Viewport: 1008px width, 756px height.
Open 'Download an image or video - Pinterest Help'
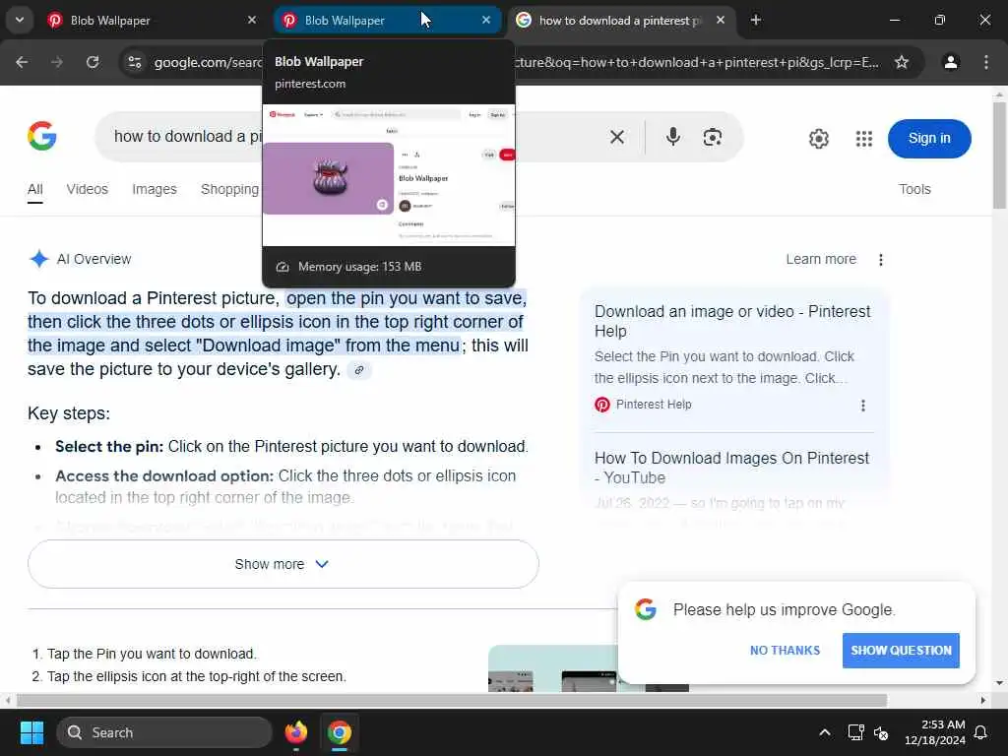tap(732, 321)
